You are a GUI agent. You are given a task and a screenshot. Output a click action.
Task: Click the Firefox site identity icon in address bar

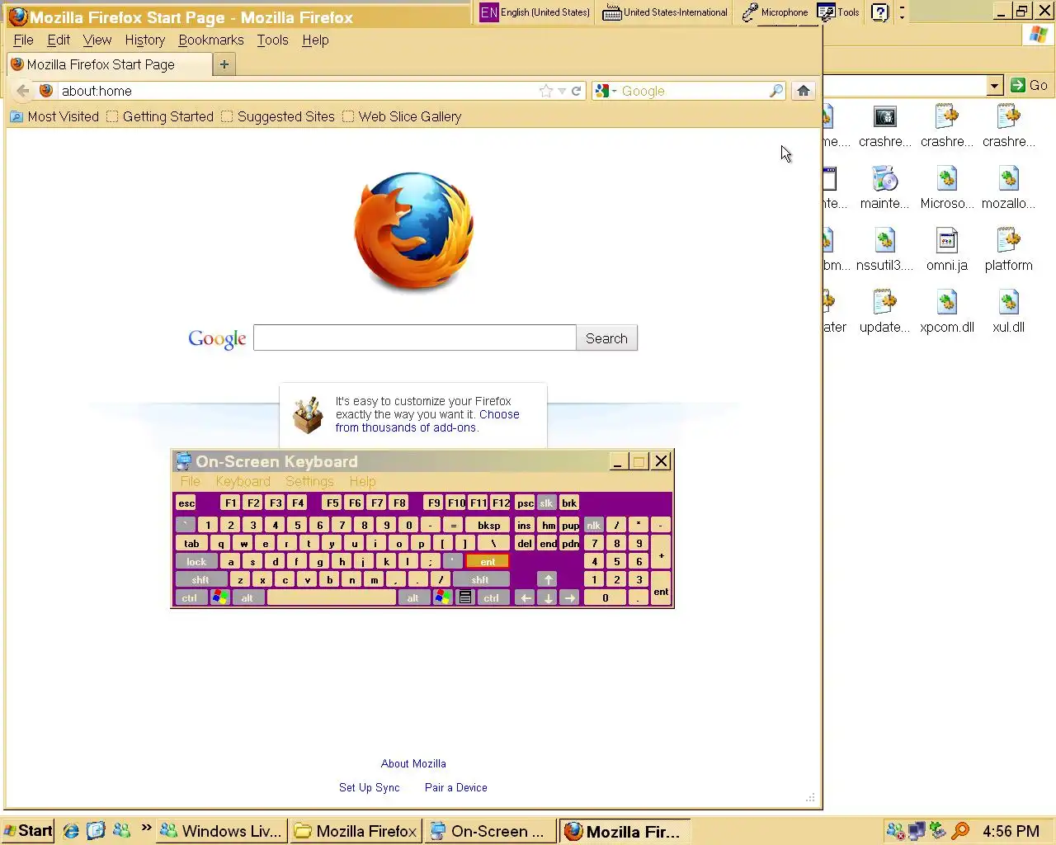pos(46,91)
